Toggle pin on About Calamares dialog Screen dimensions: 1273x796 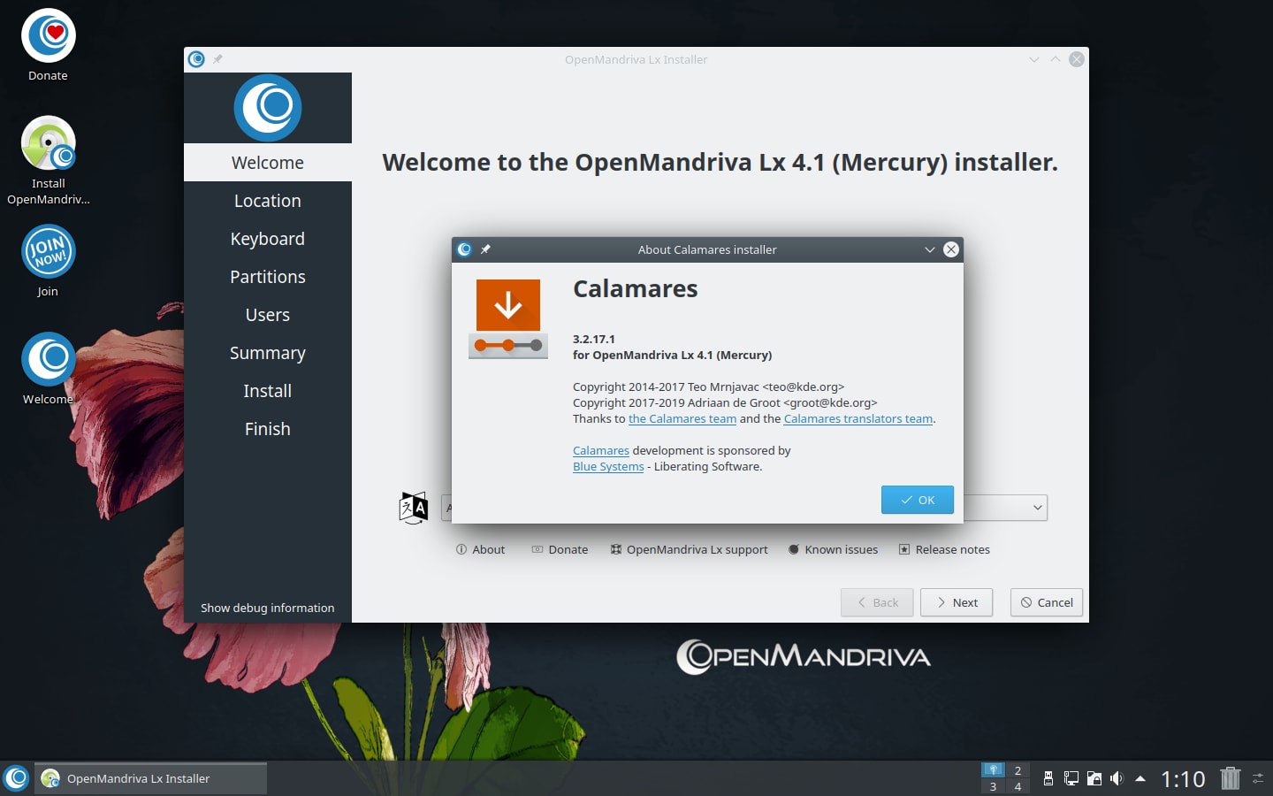(x=485, y=249)
